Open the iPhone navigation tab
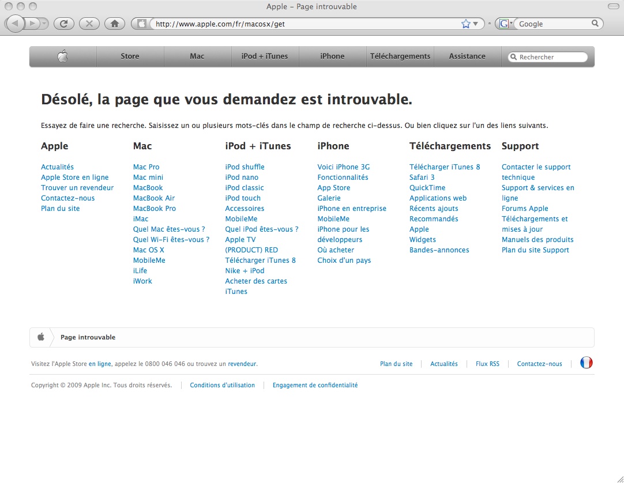The height and width of the screenshot is (483, 624). (332, 56)
